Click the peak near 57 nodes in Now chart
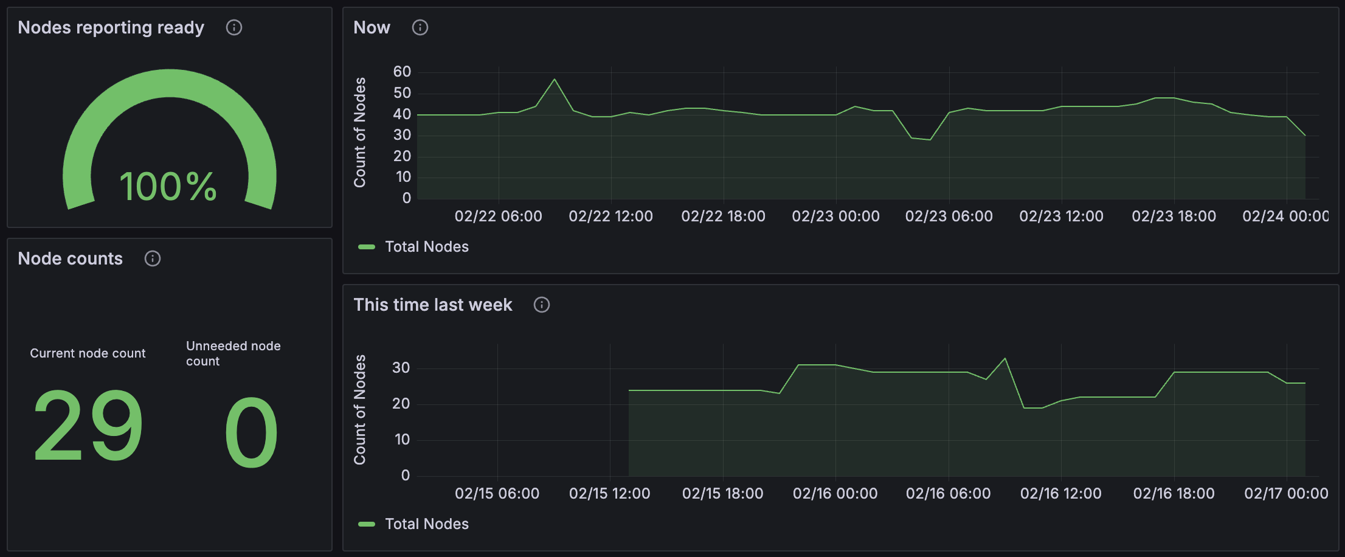 coord(555,79)
